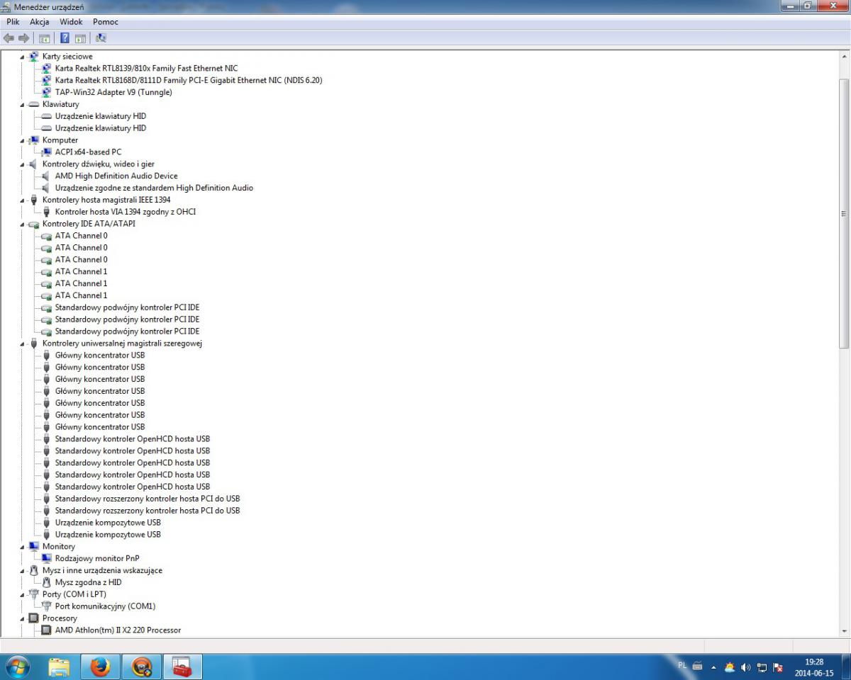The width and height of the screenshot is (851, 680).
Task: Open the Action Center flag tray icon
Action: pyautogui.click(x=779, y=667)
